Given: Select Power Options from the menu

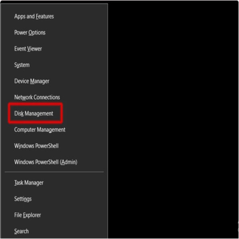Looking at the screenshot, I should [x=30, y=33].
